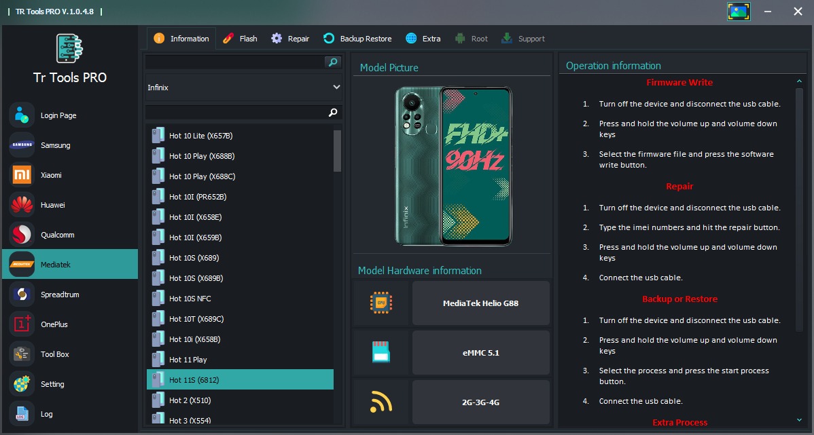Click the model list scrollbar thumb

(338, 151)
